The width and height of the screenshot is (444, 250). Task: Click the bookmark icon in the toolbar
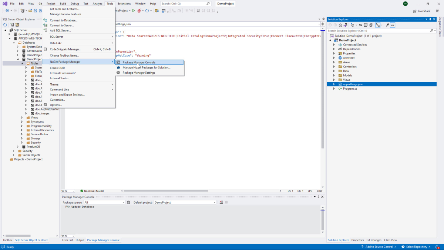point(198,11)
